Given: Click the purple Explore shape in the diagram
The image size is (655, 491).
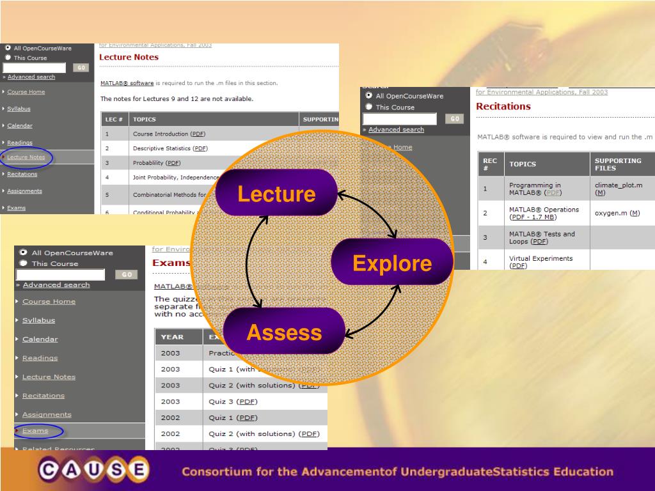Looking at the screenshot, I should tap(392, 262).
